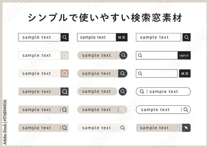Click magnifier icon in the lightest cream pill
The image size is (209, 148).
point(122,128)
